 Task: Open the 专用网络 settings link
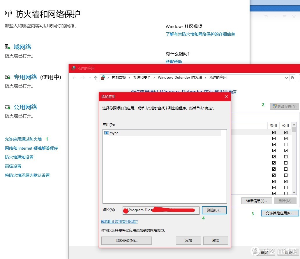pos(25,77)
